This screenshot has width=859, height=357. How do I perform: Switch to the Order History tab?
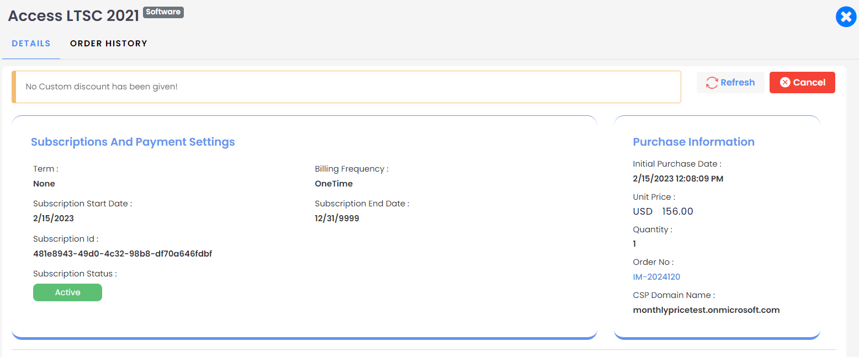click(109, 44)
